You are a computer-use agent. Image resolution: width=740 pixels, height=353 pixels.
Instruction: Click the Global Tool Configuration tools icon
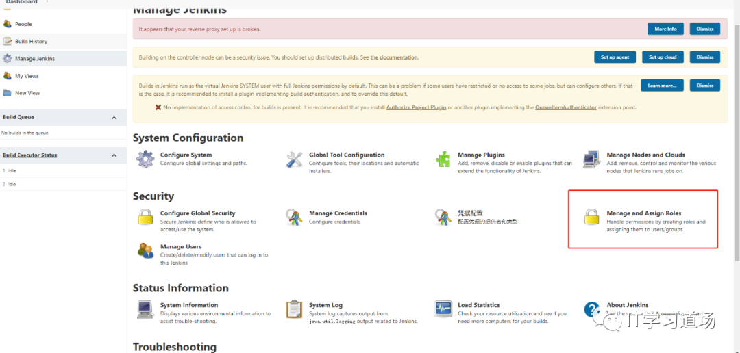pyautogui.click(x=295, y=159)
